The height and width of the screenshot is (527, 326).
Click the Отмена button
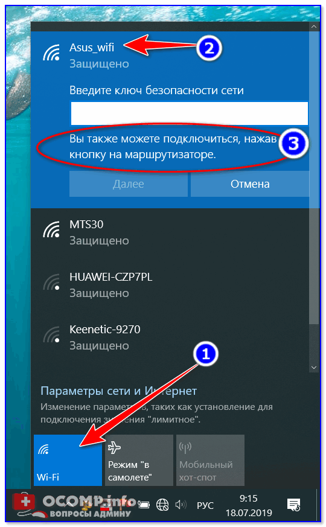click(250, 184)
